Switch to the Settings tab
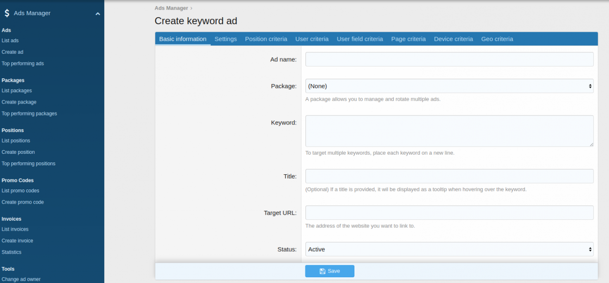Screen dimensions: 609x283 (x=226, y=39)
